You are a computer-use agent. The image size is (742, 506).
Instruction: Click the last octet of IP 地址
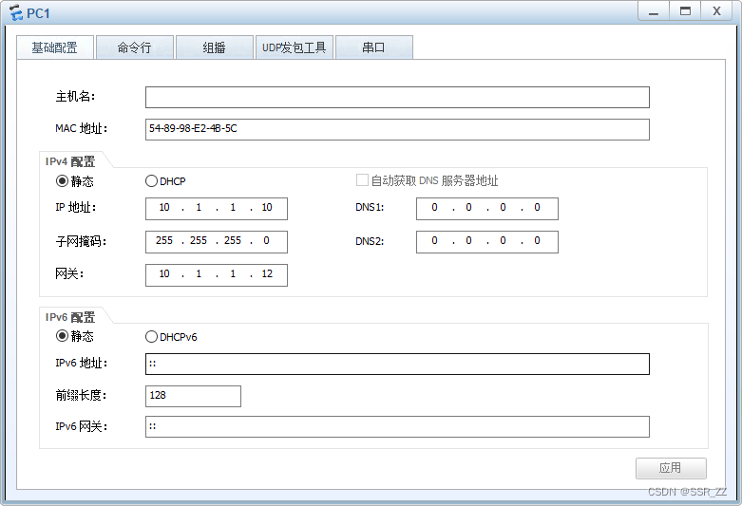[267, 208]
